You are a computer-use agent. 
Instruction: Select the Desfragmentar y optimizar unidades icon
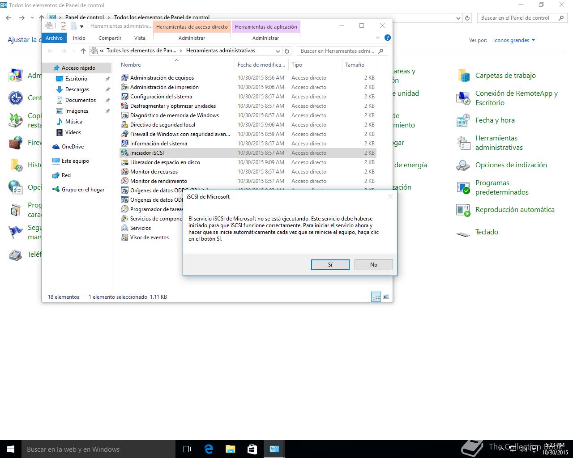[125, 106]
